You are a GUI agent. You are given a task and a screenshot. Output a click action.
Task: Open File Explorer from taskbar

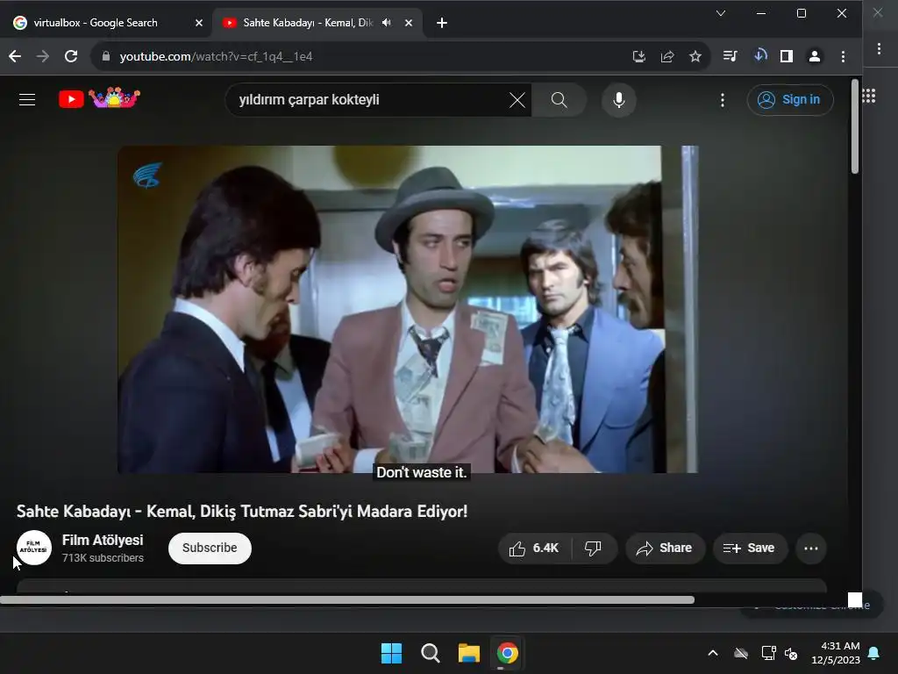coord(469,653)
